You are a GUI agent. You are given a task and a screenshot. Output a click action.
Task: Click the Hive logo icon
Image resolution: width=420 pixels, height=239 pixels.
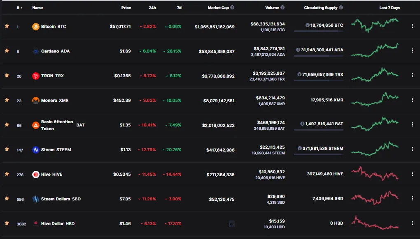(36, 175)
